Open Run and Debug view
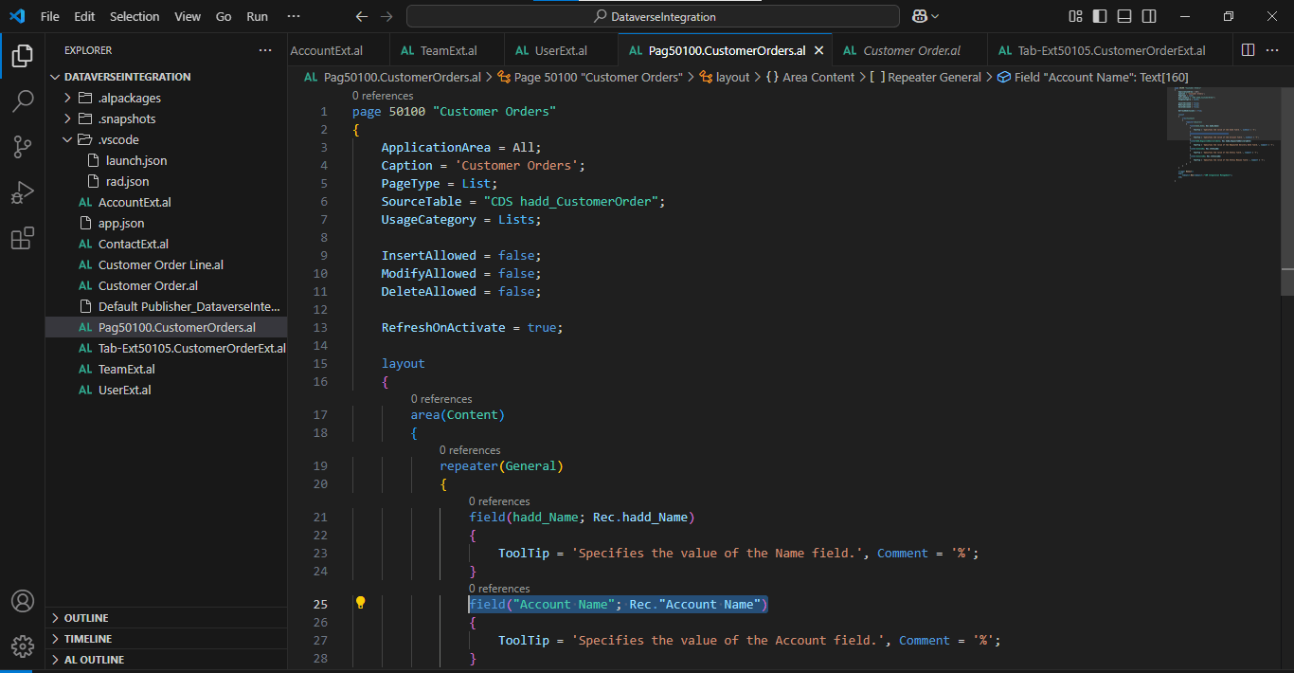Viewport: 1294px width, 673px height. (x=22, y=192)
